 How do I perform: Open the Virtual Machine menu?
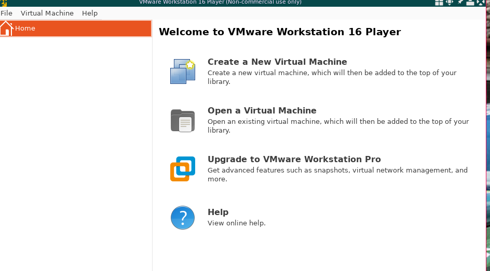click(47, 13)
